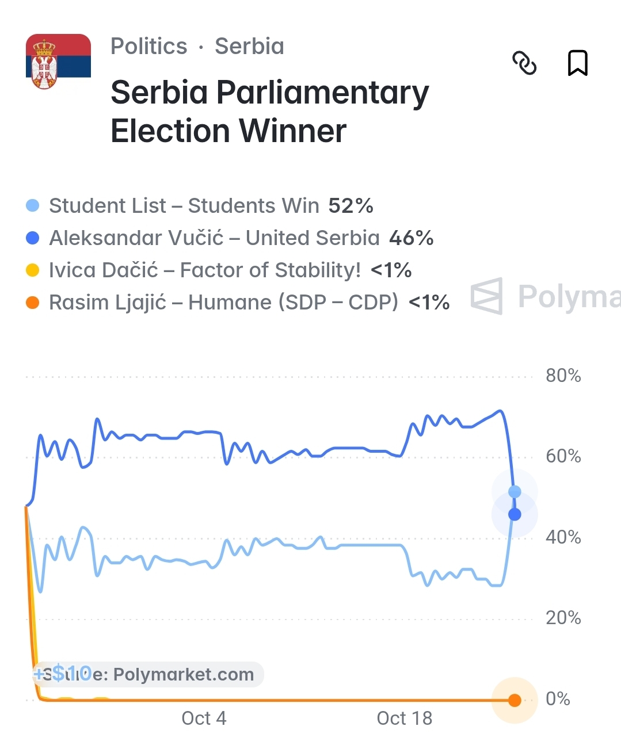Bookmark this market
Viewport: 621px width, 753px height.
(x=578, y=63)
